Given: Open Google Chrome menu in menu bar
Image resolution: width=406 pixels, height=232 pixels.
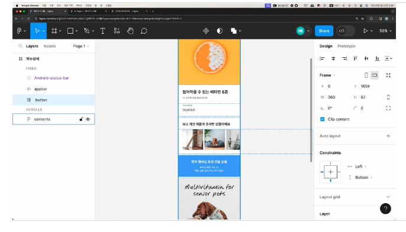Looking at the screenshot, I should pos(30,5).
